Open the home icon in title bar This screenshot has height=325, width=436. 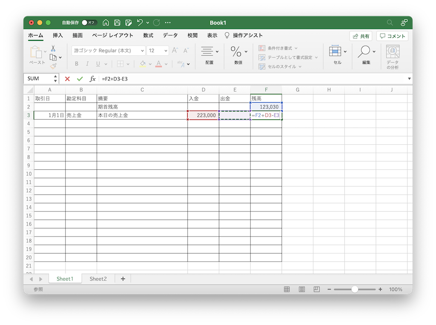click(106, 23)
